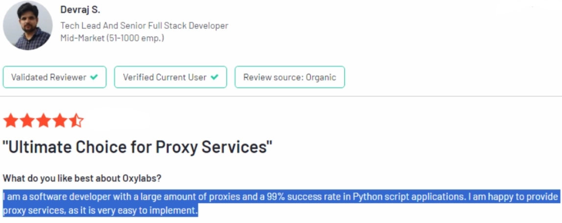Click the Mid-Market (51-1000 emp.) label
The image size is (562, 223).
[112, 38]
